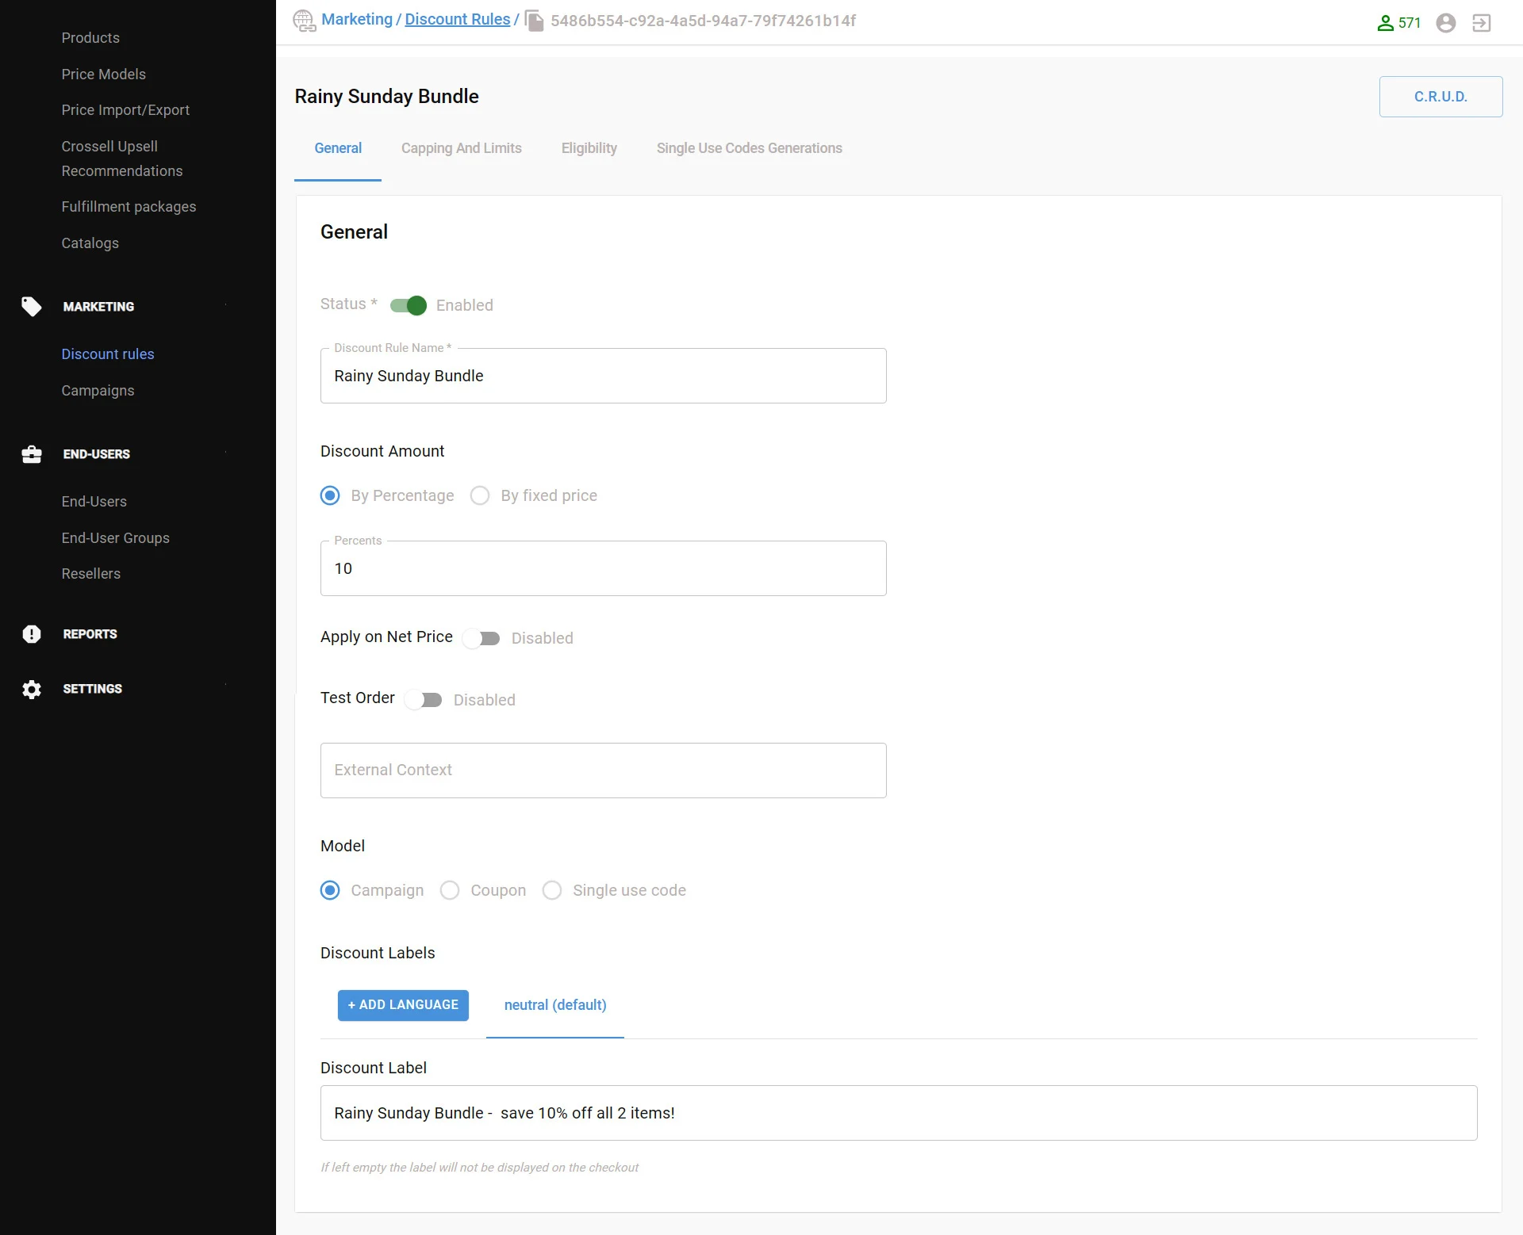Click the External Context input field
The image size is (1523, 1235).
[x=603, y=770]
